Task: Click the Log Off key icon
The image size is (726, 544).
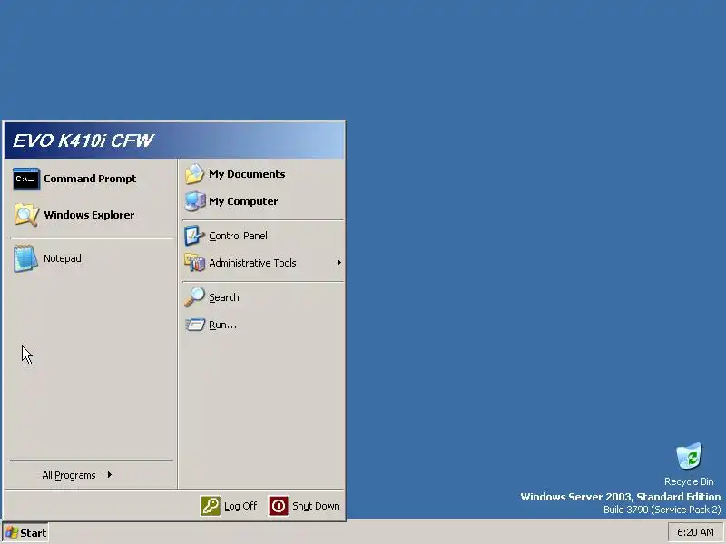Action: click(211, 506)
